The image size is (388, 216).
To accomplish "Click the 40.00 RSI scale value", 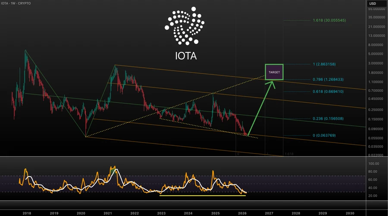I will (373, 188).
